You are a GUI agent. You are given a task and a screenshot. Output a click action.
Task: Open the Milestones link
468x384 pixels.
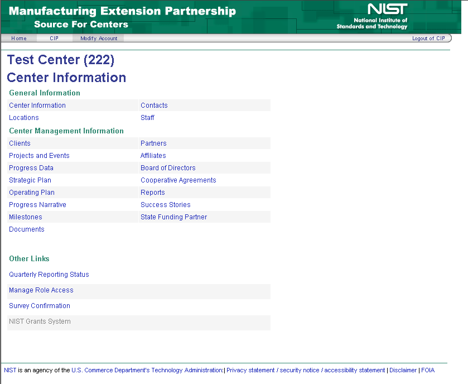[25, 217]
